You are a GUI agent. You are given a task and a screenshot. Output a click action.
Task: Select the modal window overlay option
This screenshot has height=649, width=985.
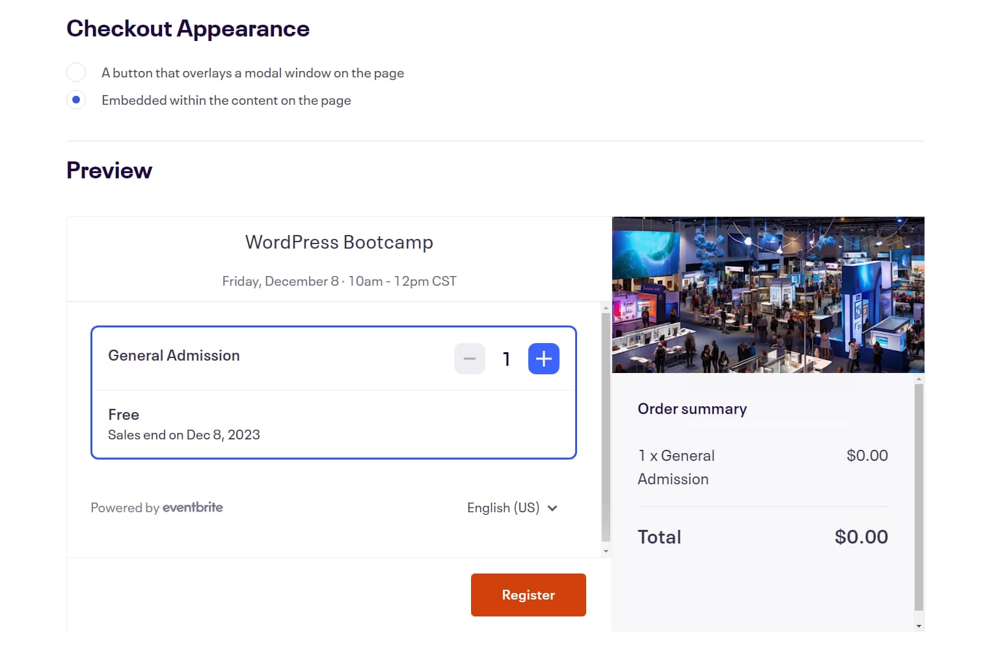pos(76,72)
